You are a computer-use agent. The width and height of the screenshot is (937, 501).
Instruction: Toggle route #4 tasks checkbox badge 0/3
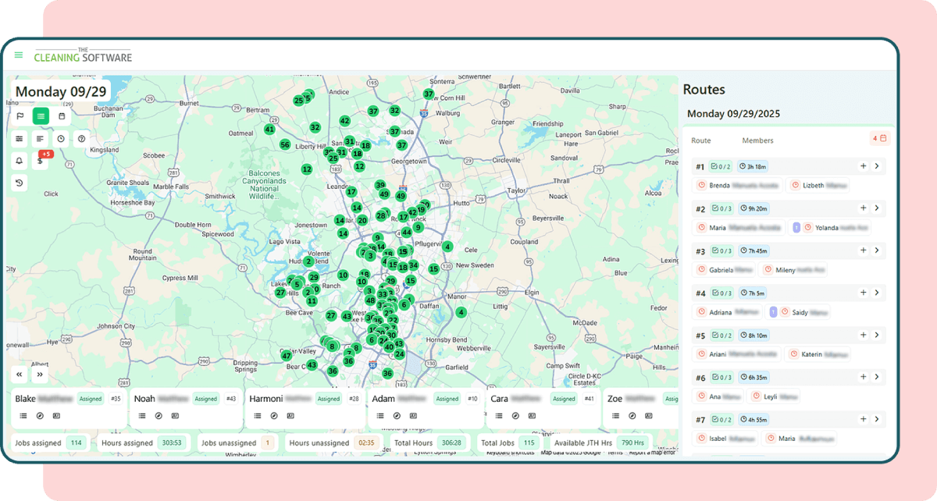(721, 293)
